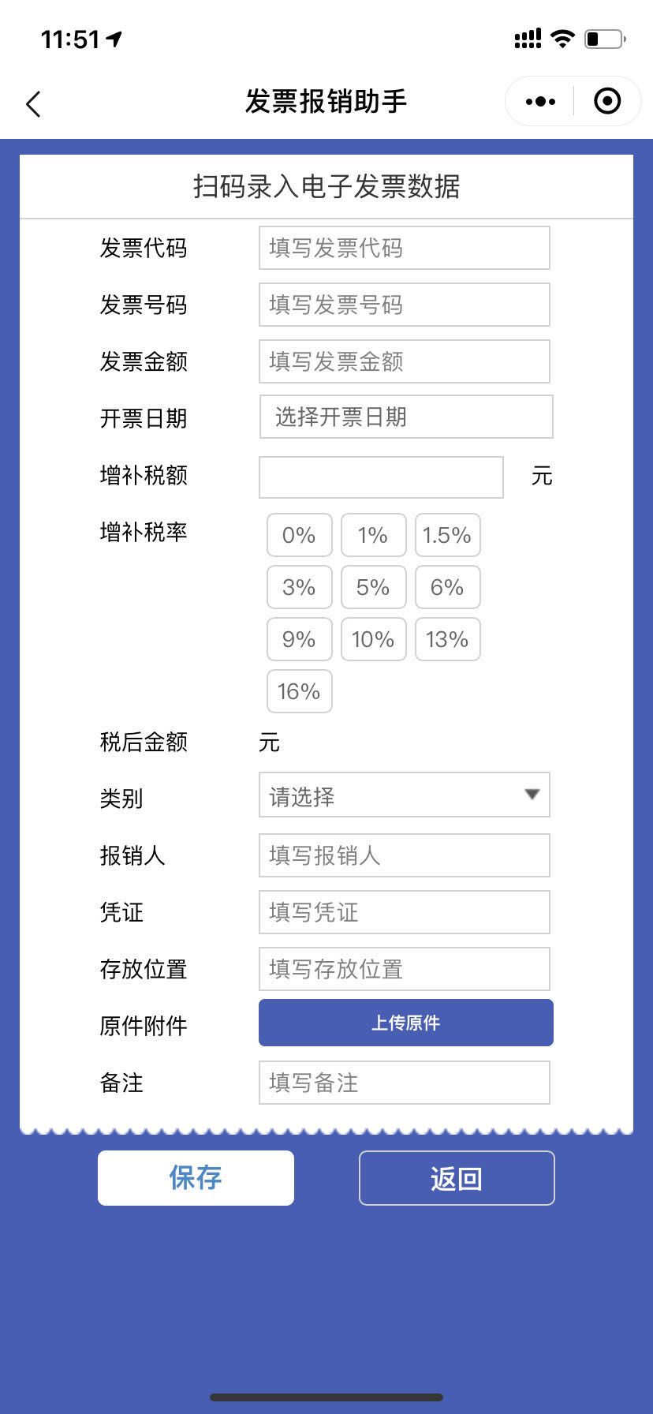Click the 上传原件 upload button
The image size is (653, 1414).
pyautogui.click(x=406, y=1023)
